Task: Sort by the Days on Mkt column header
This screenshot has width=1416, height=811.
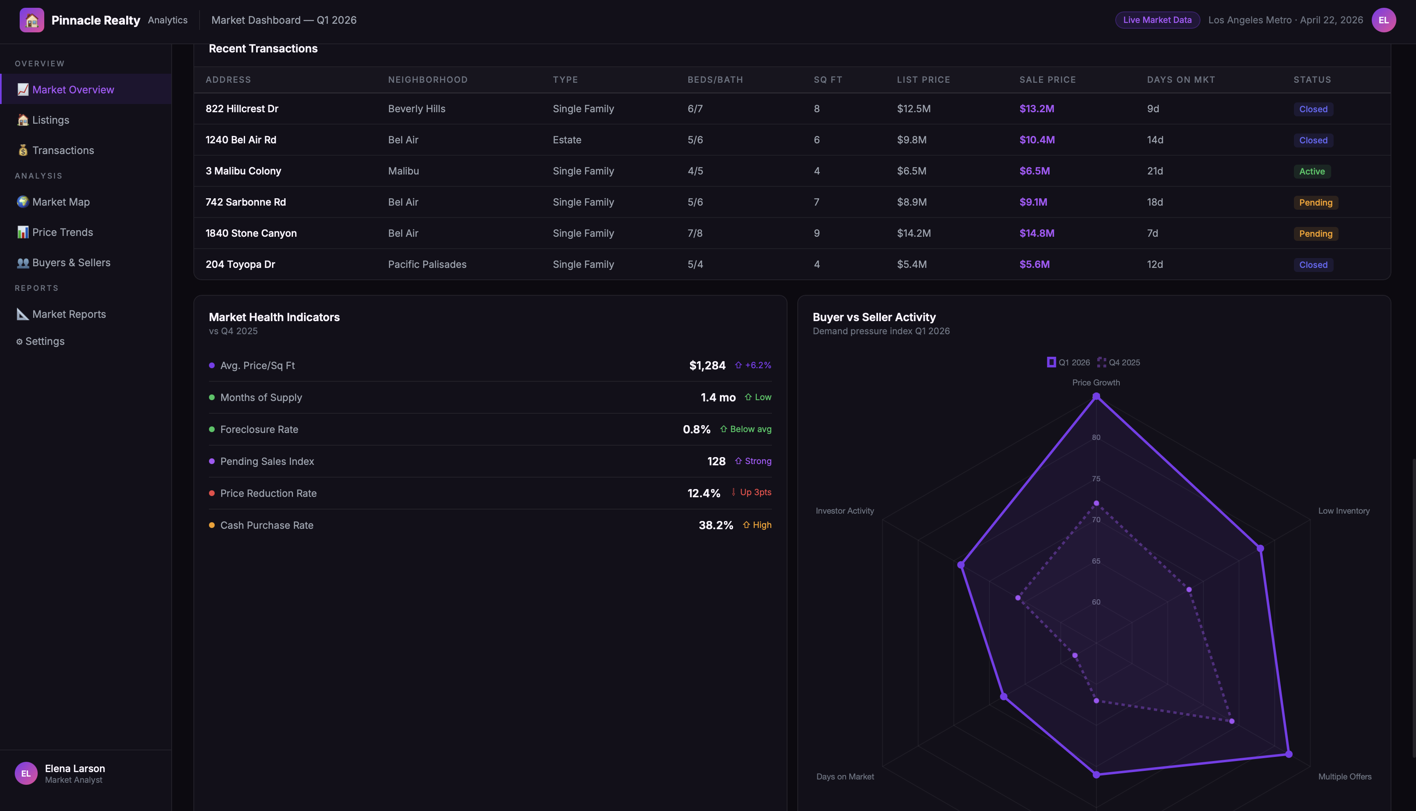Action: 1181,79
